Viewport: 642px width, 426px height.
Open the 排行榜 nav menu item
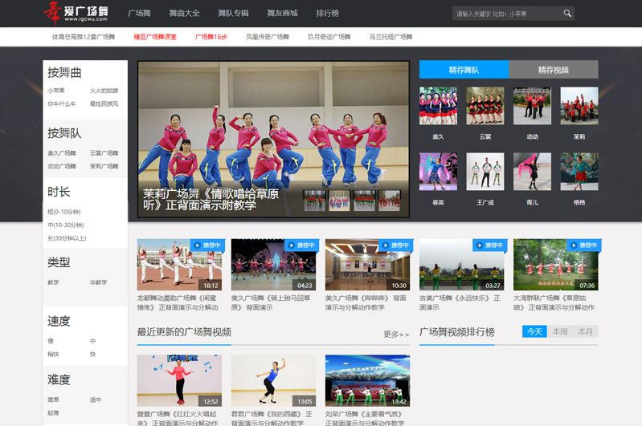(x=327, y=13)
